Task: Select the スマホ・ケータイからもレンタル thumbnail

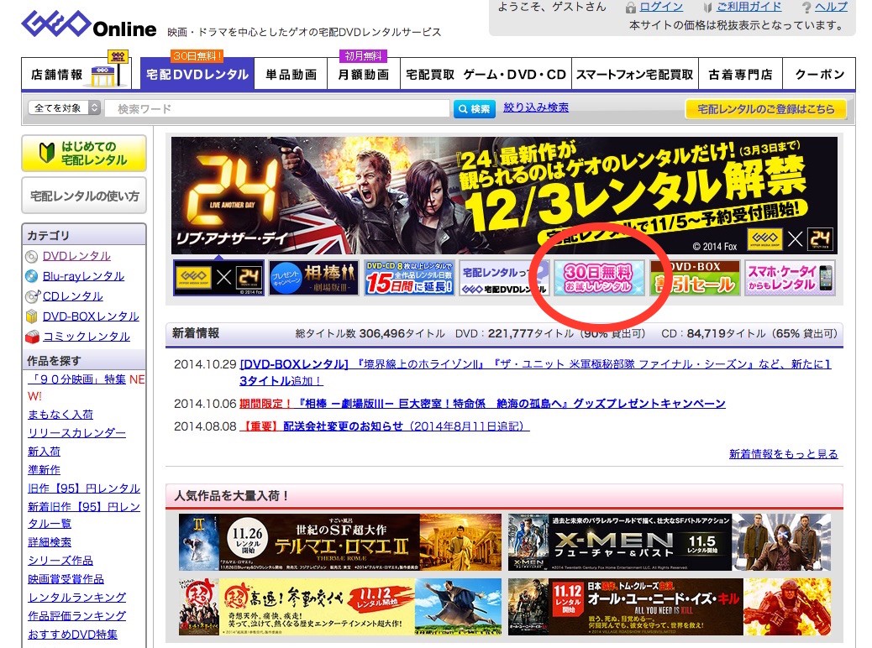Action: click(x=791, y=277)
